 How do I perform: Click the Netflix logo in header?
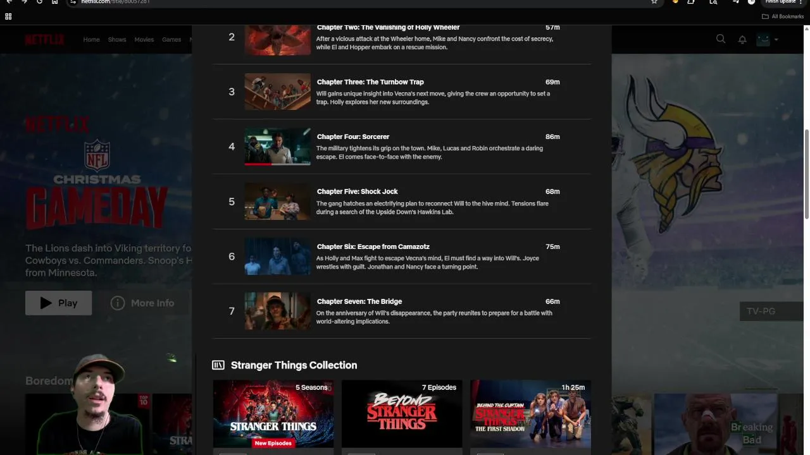44,40
